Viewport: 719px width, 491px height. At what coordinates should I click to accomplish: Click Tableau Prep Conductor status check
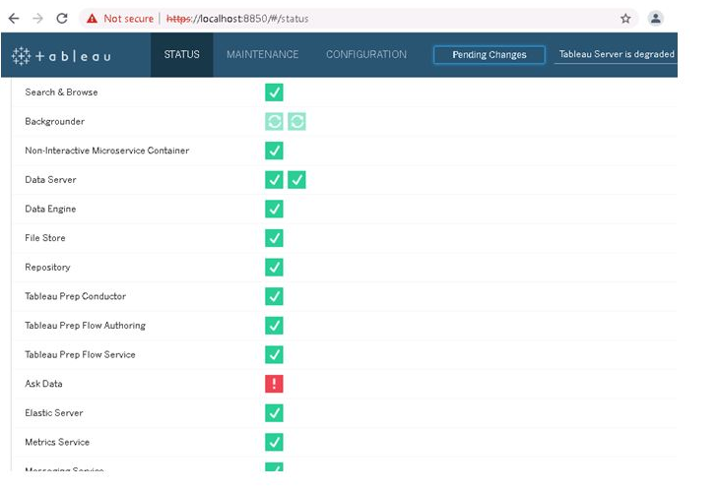[274, 296]
